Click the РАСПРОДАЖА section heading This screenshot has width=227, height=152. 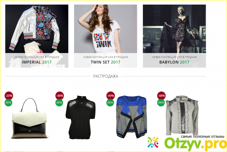tap(105, 76)
